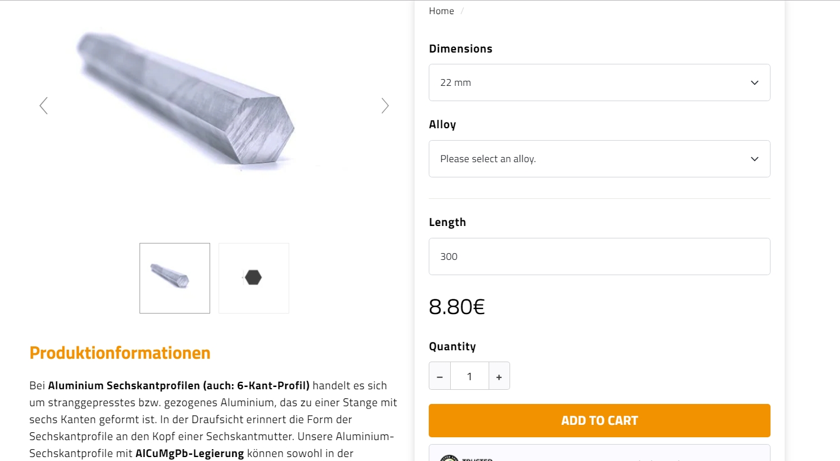Show the previous product image
The height and width of the screenshot is (461, 840).
pyautogui.click(x=43, y=106)
